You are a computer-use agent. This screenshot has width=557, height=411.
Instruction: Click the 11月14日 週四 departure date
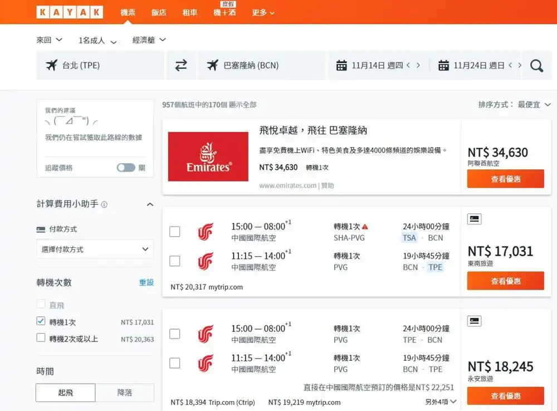coord(377,65)
